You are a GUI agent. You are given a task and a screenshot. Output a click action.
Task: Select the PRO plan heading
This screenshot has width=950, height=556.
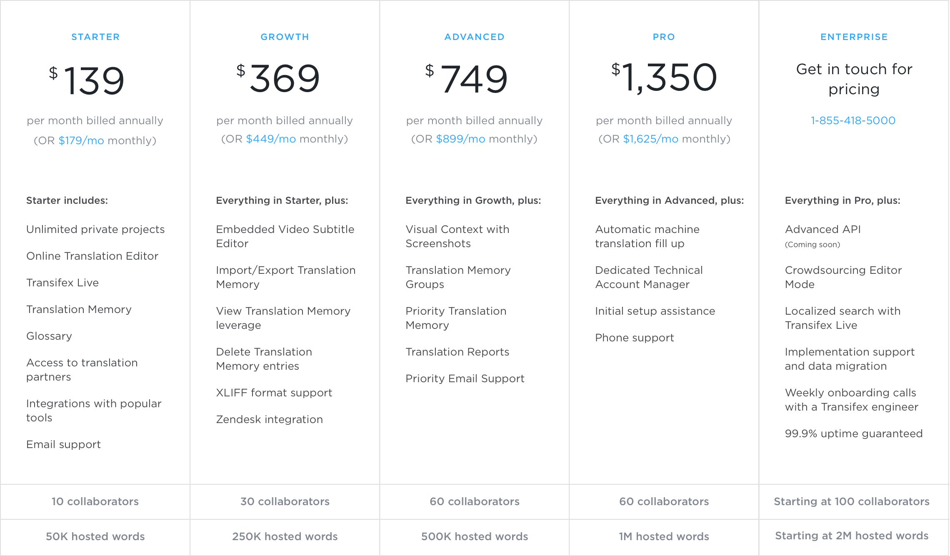click(x=664, y=37)
